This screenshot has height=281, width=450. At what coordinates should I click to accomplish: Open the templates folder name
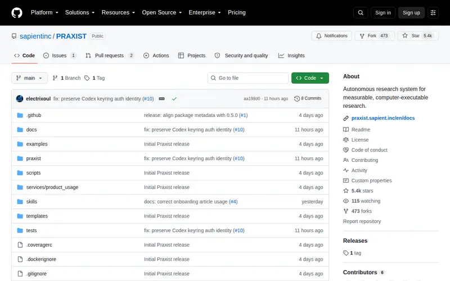click(x=37, y=216)
